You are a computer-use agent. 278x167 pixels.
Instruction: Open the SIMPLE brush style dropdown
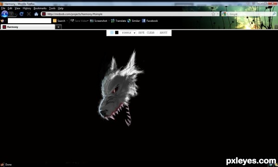point(128,32)
